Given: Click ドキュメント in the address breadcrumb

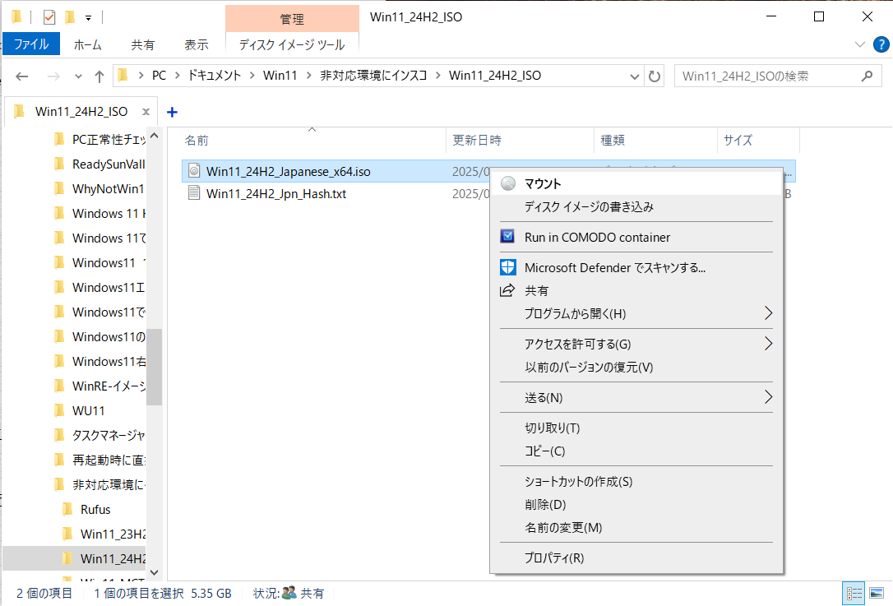Looking at the screenshot, I should pyautogui.click(x=214, y=75).
